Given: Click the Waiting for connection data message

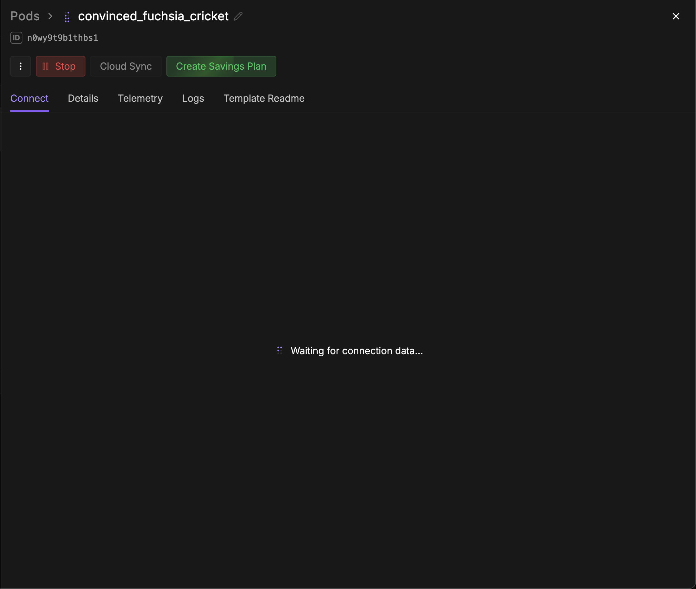Looking at the screenshot, I should pyautogui.click(x=357, y=351).
